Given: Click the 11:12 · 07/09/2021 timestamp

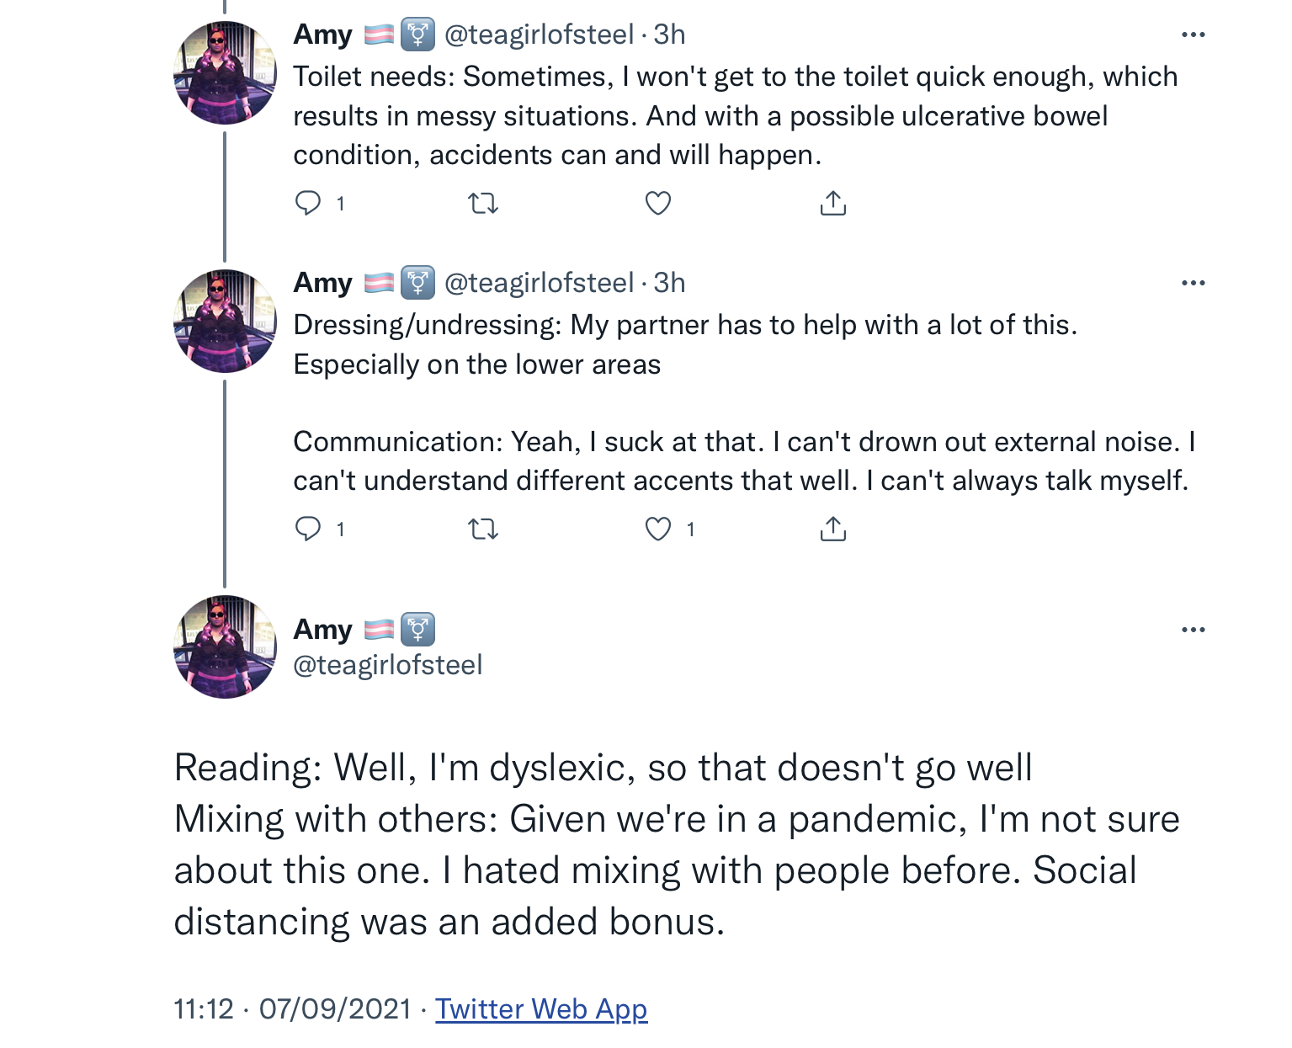Looking at the screenshot, I should (292, 1008).
